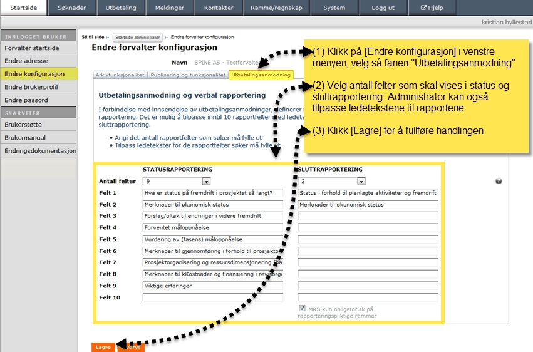Open Endringsdokumentasjon shortcut link

38,150
